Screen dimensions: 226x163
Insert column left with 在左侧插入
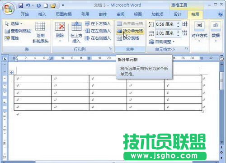click(98, 31)
